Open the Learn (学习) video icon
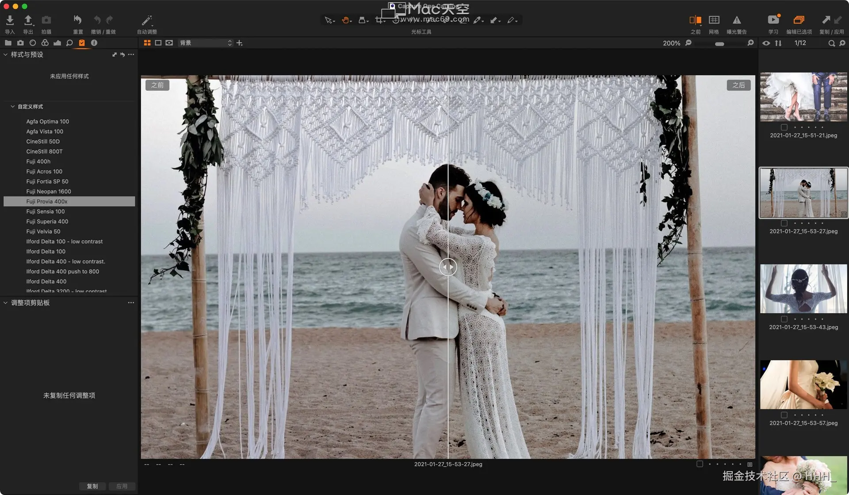The height and width of the screenshot is (495, 849). click(x=773, y=20)
